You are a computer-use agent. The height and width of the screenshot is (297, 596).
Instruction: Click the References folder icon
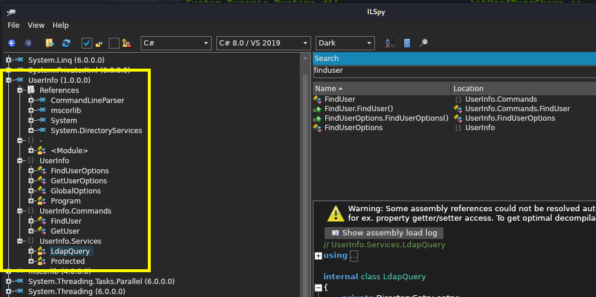pyautogui.click(x=31, y=90)
